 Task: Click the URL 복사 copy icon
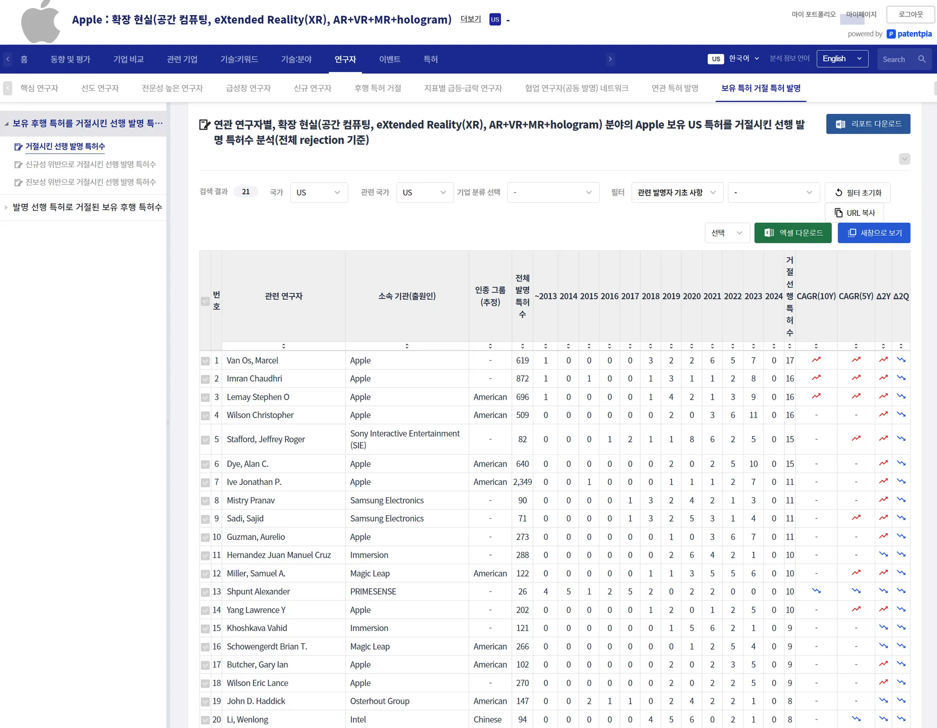coord(838,213)
